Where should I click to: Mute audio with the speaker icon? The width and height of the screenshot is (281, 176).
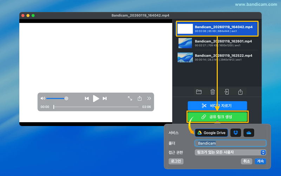click(x=43, y=99)
